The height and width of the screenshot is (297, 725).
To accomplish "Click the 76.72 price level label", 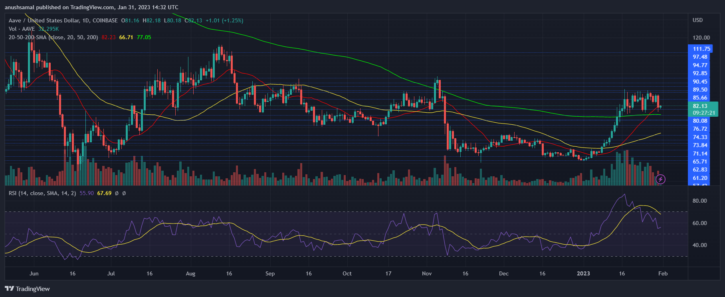I will click(x=700, y=129).
